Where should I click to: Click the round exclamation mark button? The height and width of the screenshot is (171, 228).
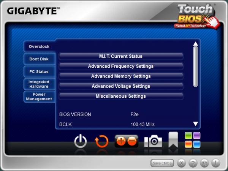pos(215,163)
